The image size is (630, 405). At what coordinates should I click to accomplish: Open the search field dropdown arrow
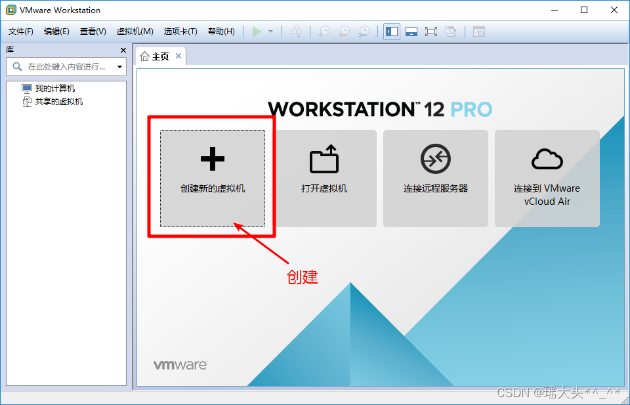(119, 66)
